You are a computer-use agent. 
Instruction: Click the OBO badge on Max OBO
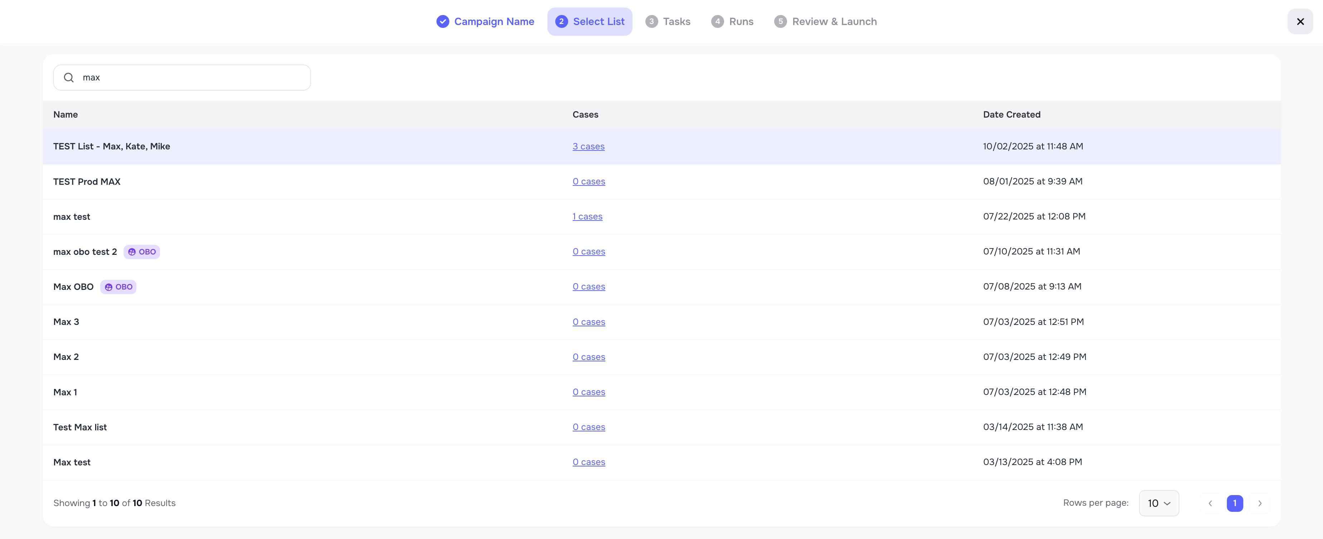[x=118, y=287]
